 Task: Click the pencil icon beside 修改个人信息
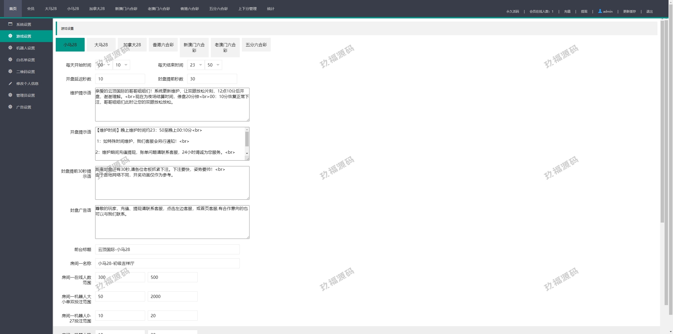pos(10,83)
